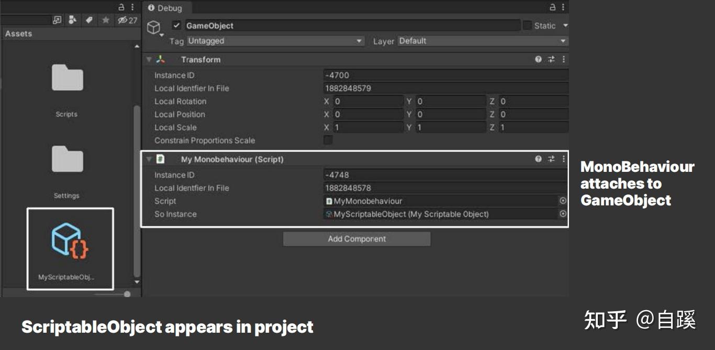The width and height of the screenshot is (715, 350).
Task: Collapse the Transform component foldout
Action: pos(149,59)
